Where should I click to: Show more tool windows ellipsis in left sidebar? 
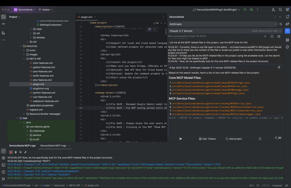[3, 40]
